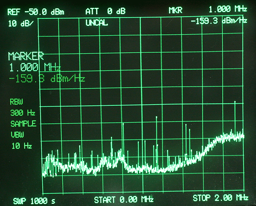The height and width of the screenshot is (206, 256).
Task: Select the 1.000 MHz value beside MKR
Action: tap(228, 9)
